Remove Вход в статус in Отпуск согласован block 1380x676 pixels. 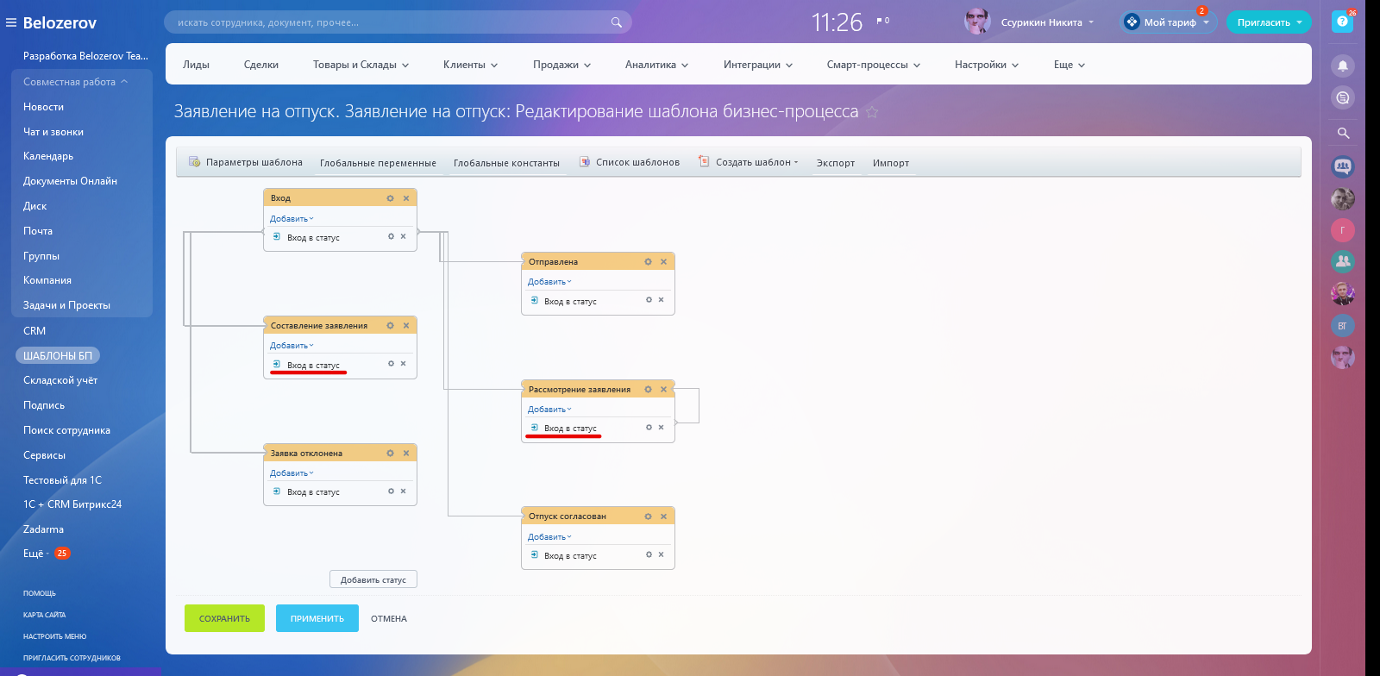pyautogui.click(x=661, y=554)
